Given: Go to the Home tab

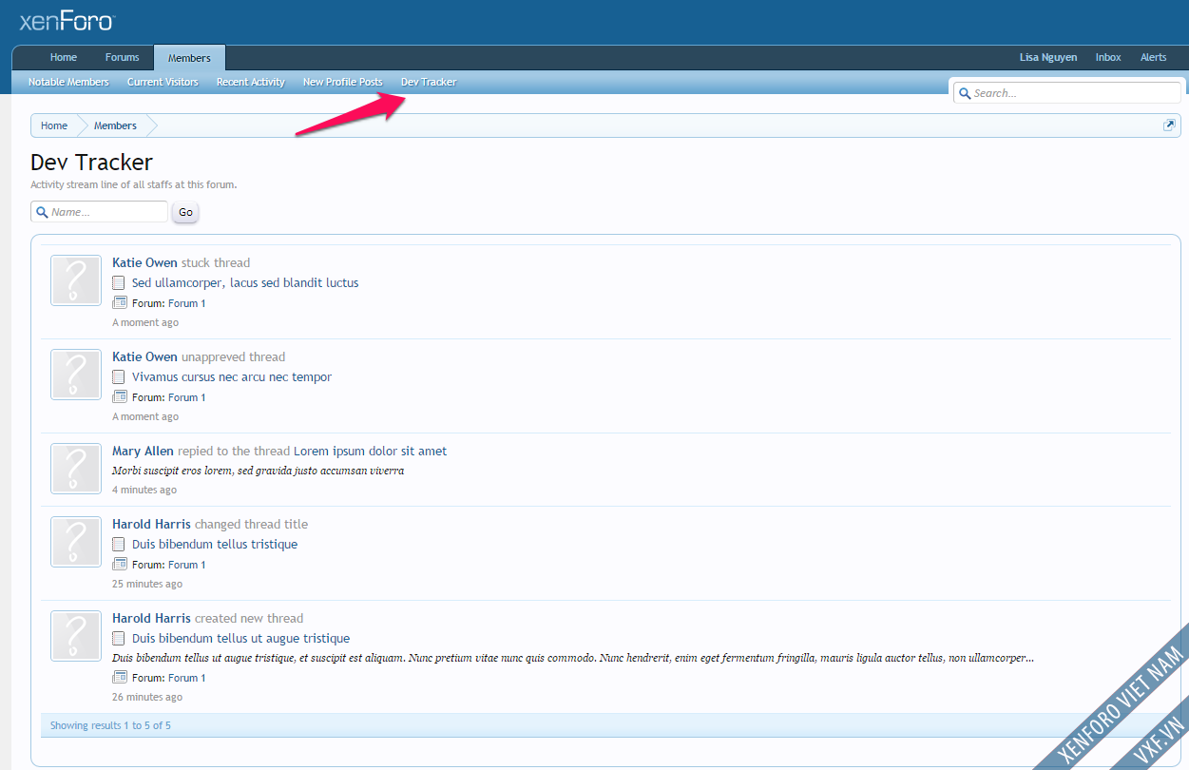Looking at the screenshot, I should tap(64, 57).
